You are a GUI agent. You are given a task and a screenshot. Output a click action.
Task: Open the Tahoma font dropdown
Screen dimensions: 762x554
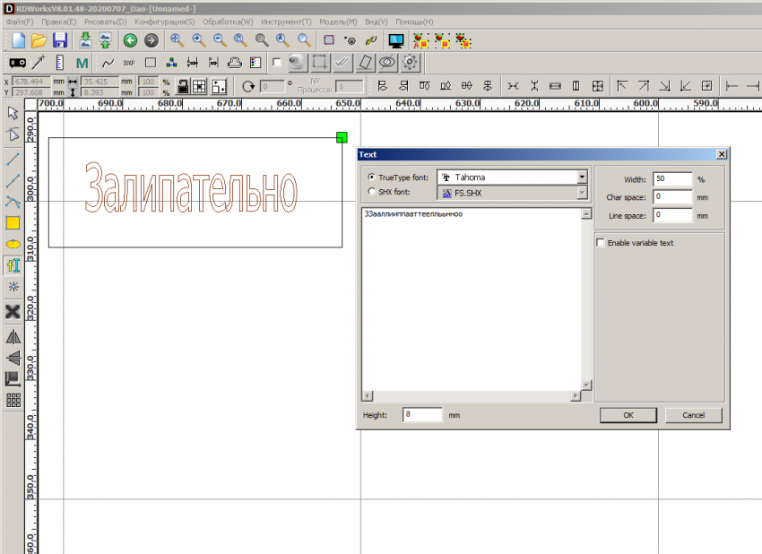pyautogui.click(x=582, y=177)
